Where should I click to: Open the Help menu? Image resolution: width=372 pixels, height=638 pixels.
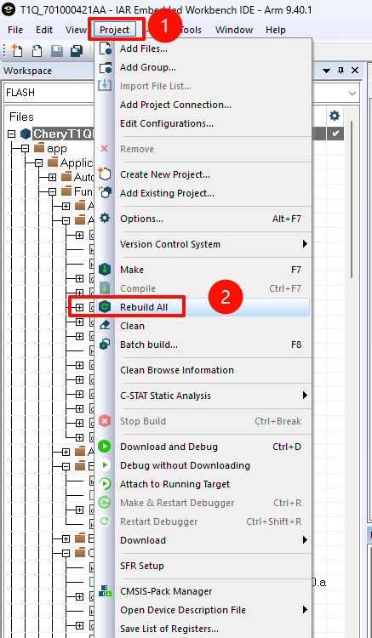pos(276,30)
